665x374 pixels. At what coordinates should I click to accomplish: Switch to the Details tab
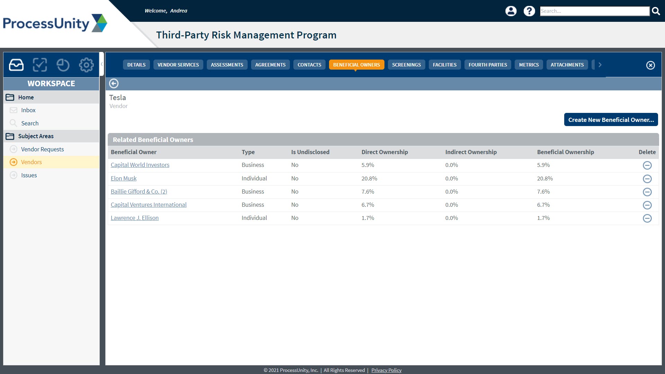point(136,65)
